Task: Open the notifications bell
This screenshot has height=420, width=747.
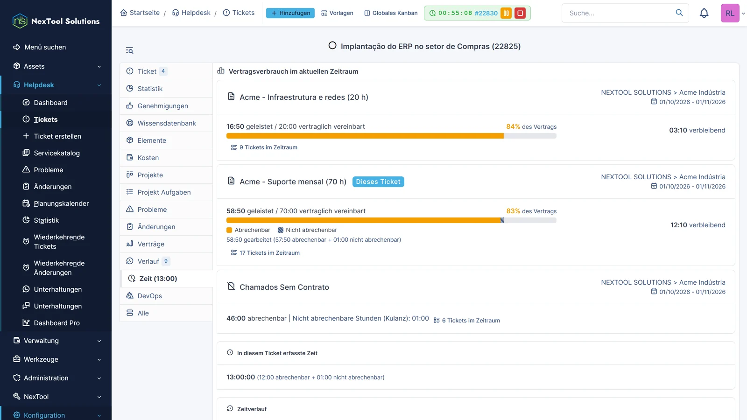Action: tap(704, 13)
